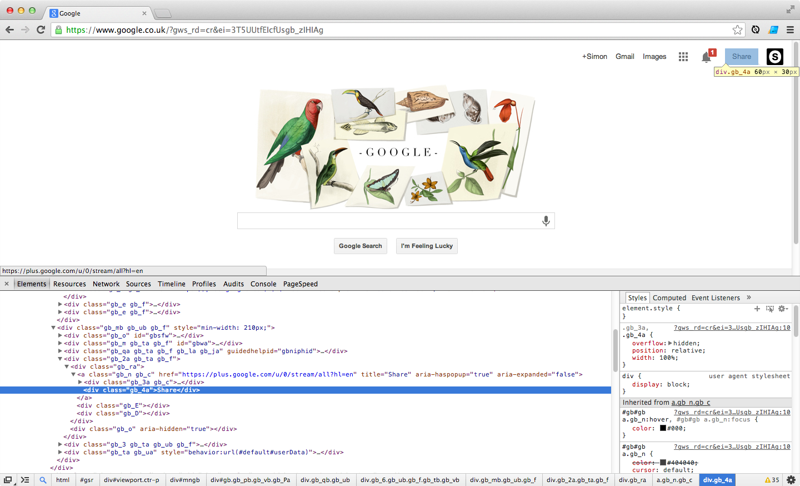Toggle browser fullscreen arrows

pyautogui.click(x=791, y=9)
